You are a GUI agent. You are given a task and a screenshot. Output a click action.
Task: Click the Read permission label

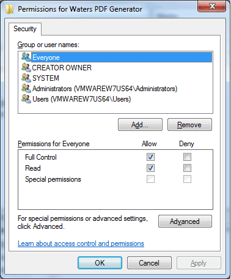33,168
